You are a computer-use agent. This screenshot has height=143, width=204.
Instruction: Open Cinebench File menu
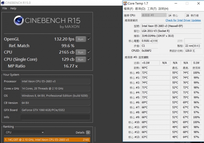click(5, 8)
